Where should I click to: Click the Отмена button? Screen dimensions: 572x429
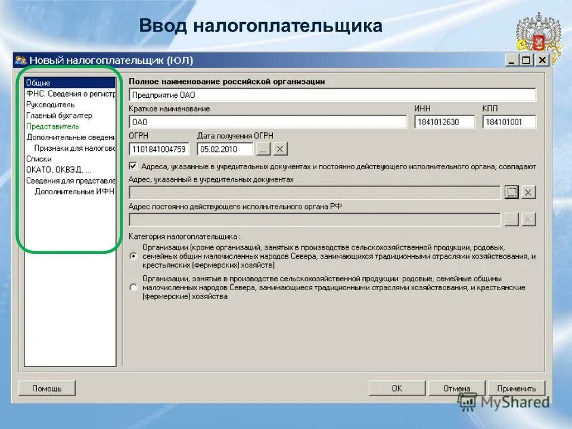(x=456, y=387)
